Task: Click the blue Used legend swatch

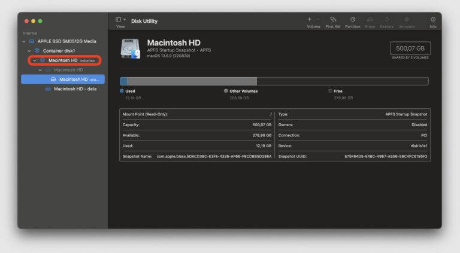Action: 122,91
